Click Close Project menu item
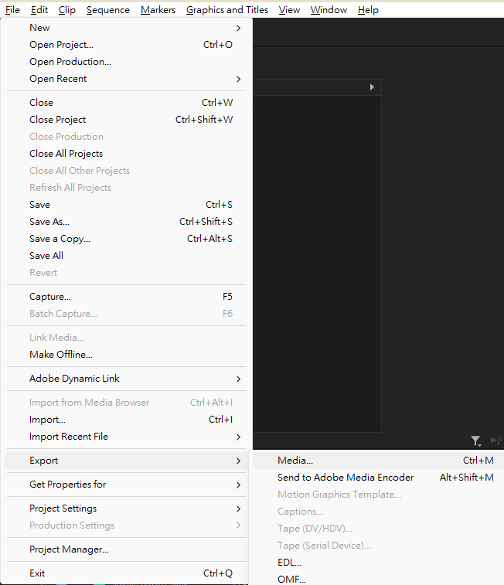504x585 pixels. (58, 120)
